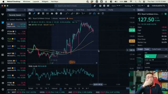Open the Widgets menu
Screen dimensions: 168x94
pyautogui.click(x=45, y=2)
